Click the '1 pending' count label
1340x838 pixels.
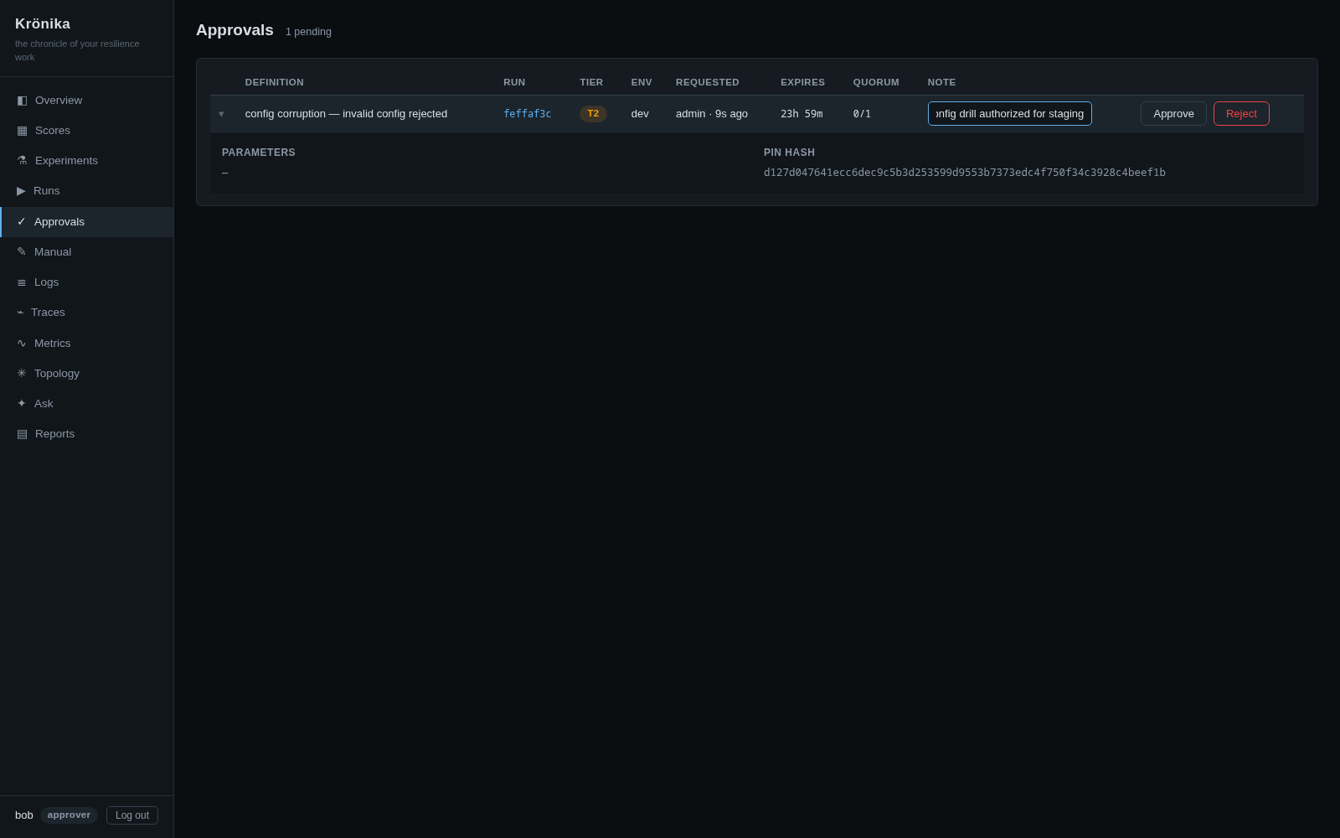coord(308,32)
